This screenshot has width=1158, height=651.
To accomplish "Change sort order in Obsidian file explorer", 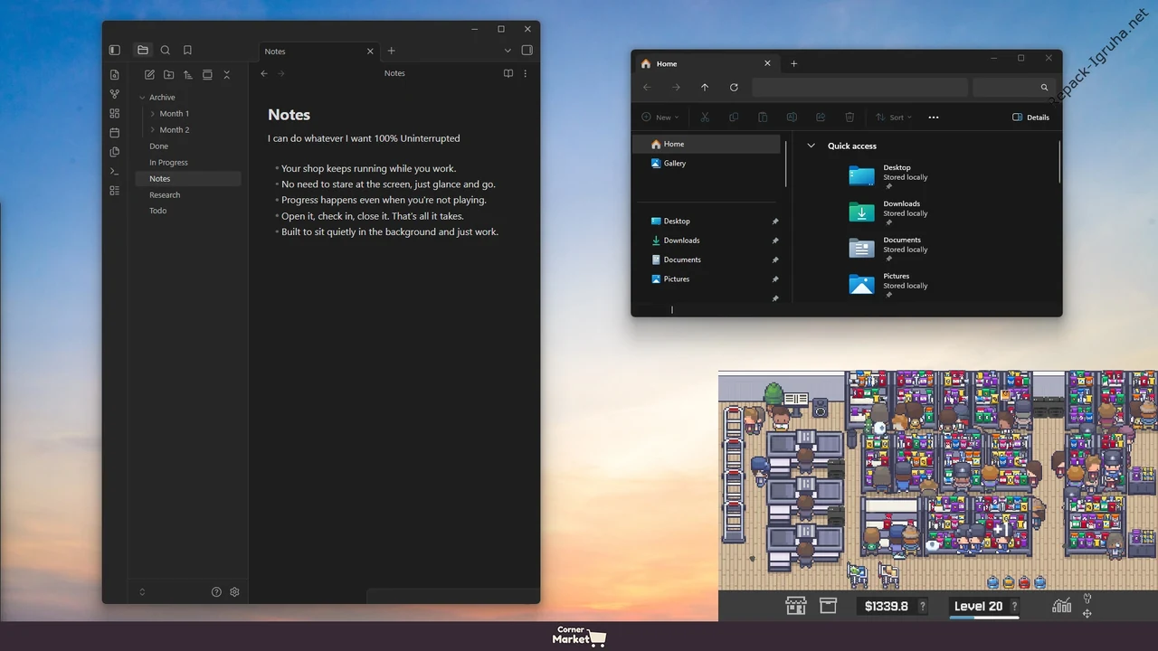I will coord(187,74).
